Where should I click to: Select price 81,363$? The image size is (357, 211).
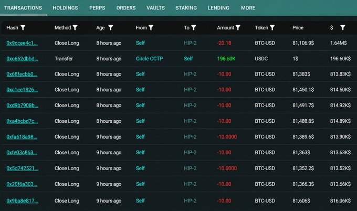tap(301, 153)
